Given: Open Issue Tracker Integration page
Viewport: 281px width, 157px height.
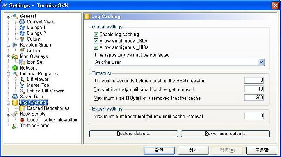Looking at the screenshot, I should [x=52, y=120].
